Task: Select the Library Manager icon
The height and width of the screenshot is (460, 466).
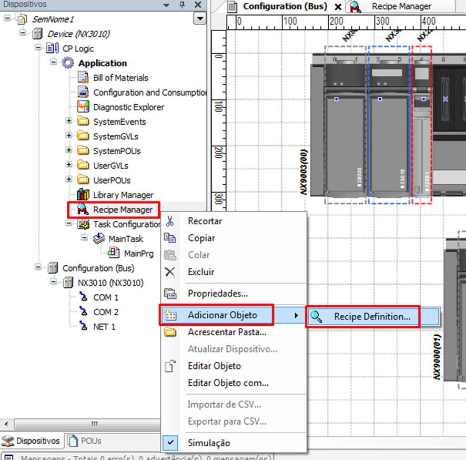Action: point(83,195)
